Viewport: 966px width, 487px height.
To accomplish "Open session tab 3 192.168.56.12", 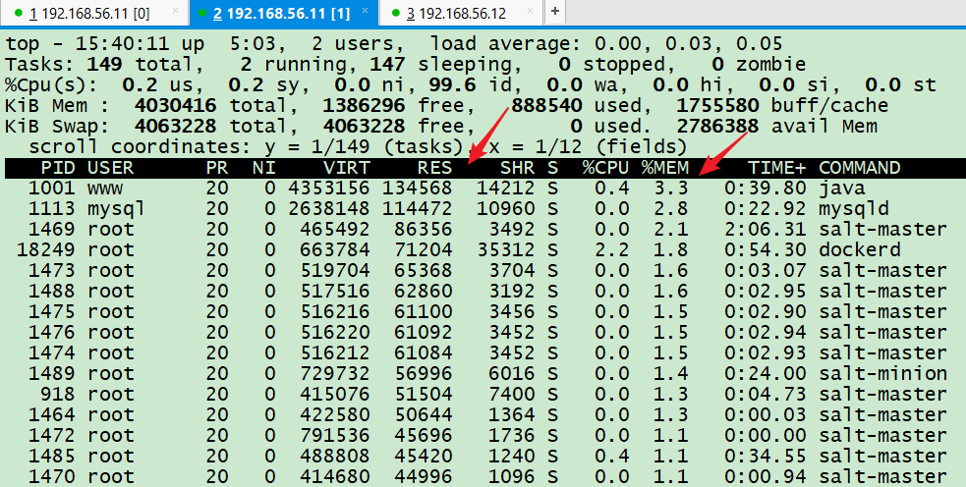I will coord(461,13).
